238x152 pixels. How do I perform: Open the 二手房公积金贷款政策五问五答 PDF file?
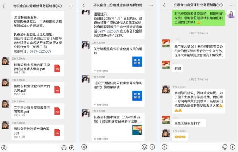tap(38, 111)
